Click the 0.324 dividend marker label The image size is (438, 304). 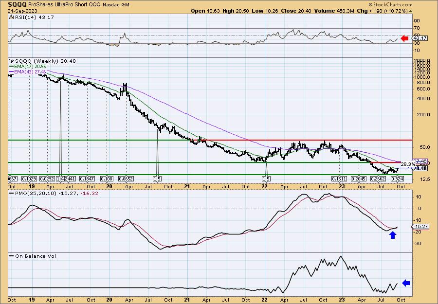point(397,179)
